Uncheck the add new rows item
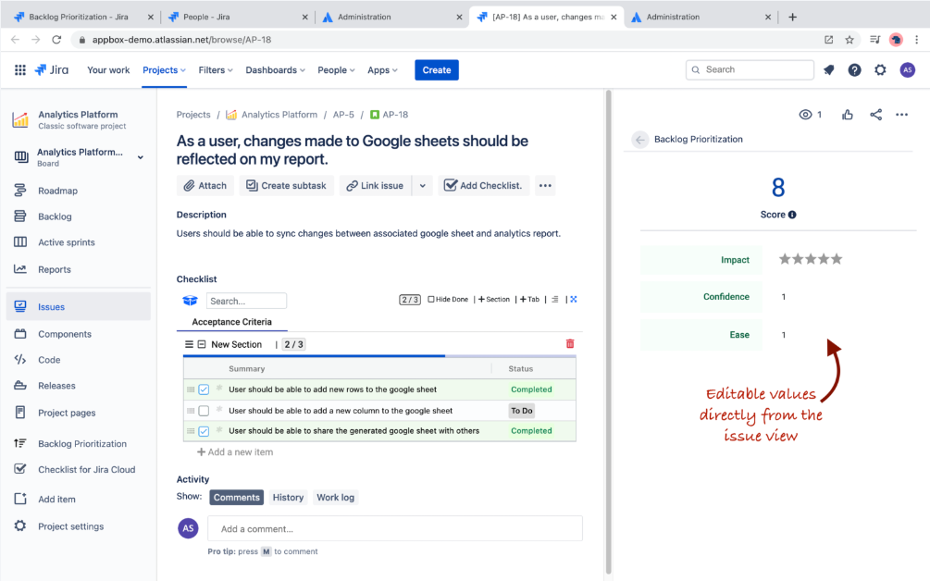Screen dimensions: 930x581 click(x=204, y=389)
